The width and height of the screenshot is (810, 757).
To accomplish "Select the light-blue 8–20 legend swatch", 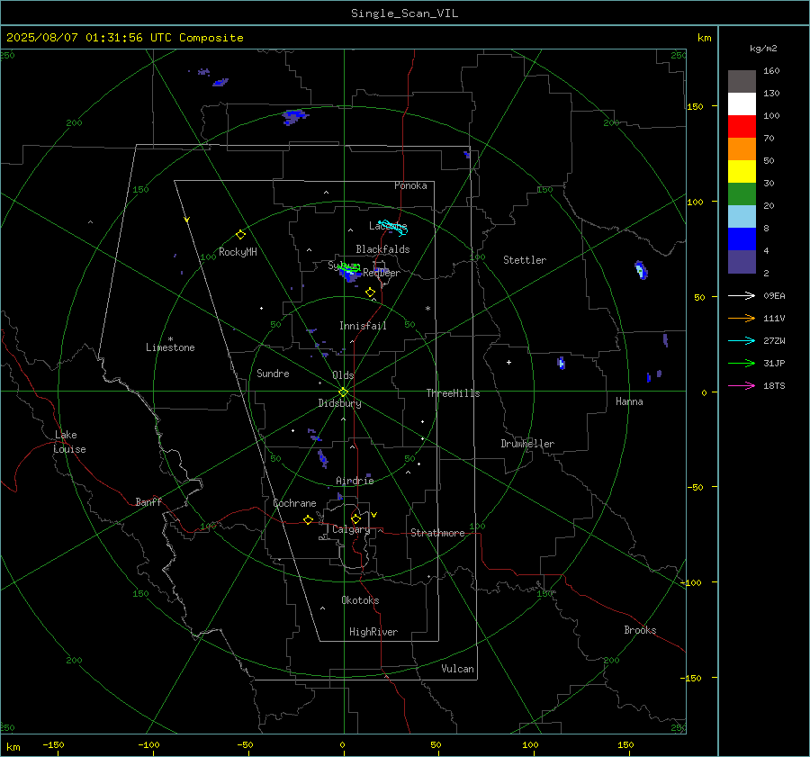I will pyautogui.click(x=742, y=217).
